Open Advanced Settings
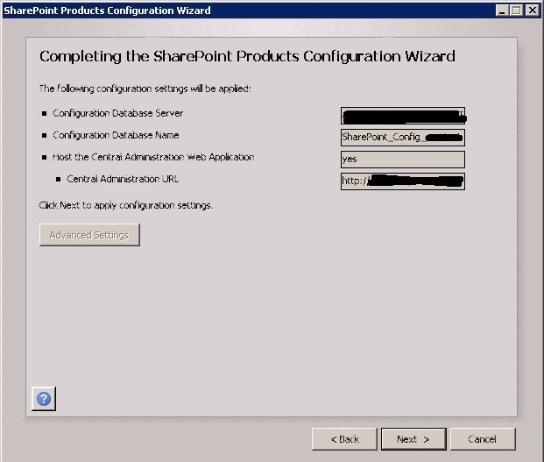Screen dimensions: 544x462 tap(89, 235)
